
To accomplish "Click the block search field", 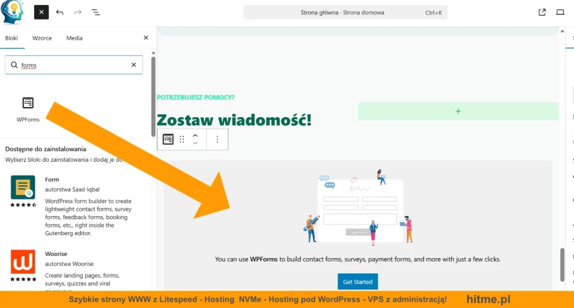I will click(74, 65).
